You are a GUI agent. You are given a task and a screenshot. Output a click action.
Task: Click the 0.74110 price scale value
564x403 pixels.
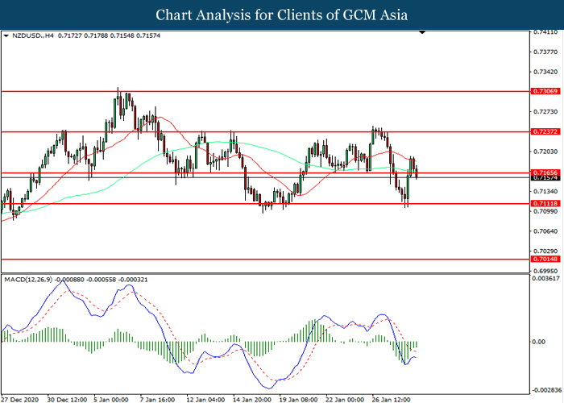[x=544, y=32]
